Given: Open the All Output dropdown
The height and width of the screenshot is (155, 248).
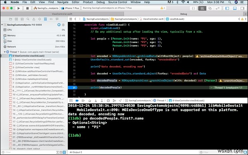Looking at the screenshot, I should click(x=76, y=152).
